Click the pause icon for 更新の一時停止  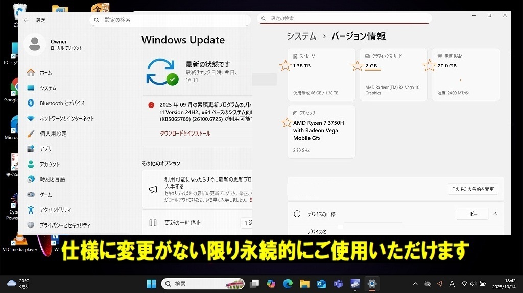(153, 223)
